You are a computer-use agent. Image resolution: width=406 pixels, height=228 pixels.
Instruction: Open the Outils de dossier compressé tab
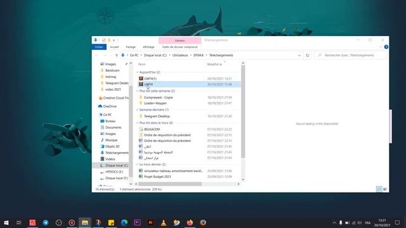point(180,47)
